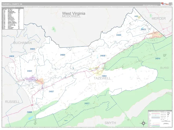174x130 pixels.
Task: Select ZIP code 24602 label
Action: (63, 55)
